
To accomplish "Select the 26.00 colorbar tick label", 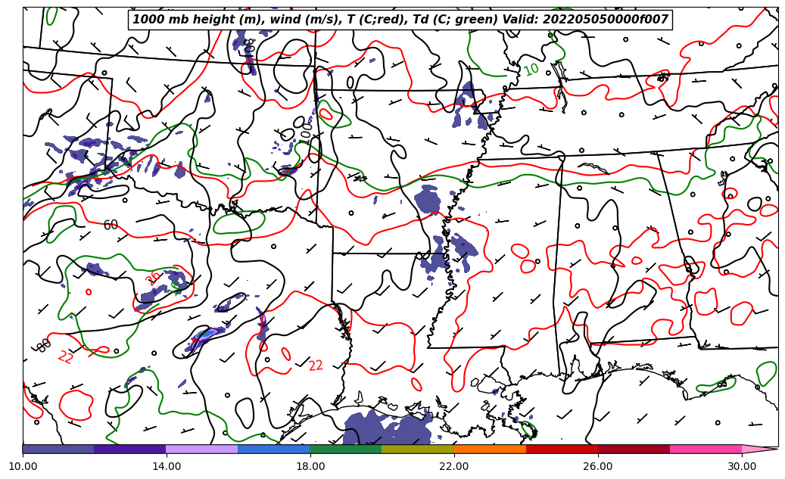I will point(598,466).
